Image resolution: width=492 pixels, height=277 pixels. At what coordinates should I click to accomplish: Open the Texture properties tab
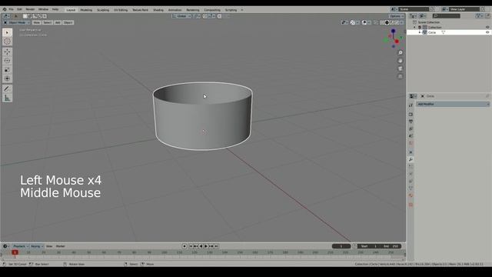[411, 205]
